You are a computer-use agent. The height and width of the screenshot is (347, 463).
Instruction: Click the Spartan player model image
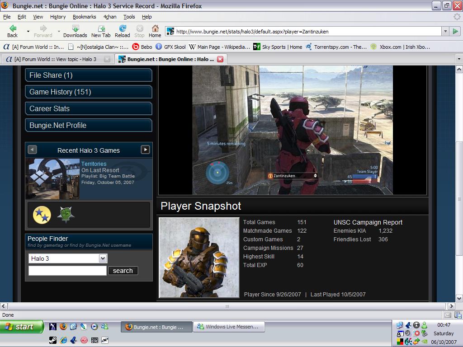199,258
